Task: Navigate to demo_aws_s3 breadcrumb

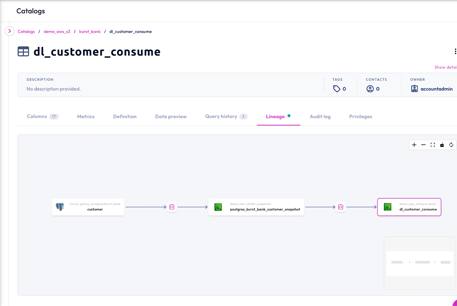Action: pos(57,32)
